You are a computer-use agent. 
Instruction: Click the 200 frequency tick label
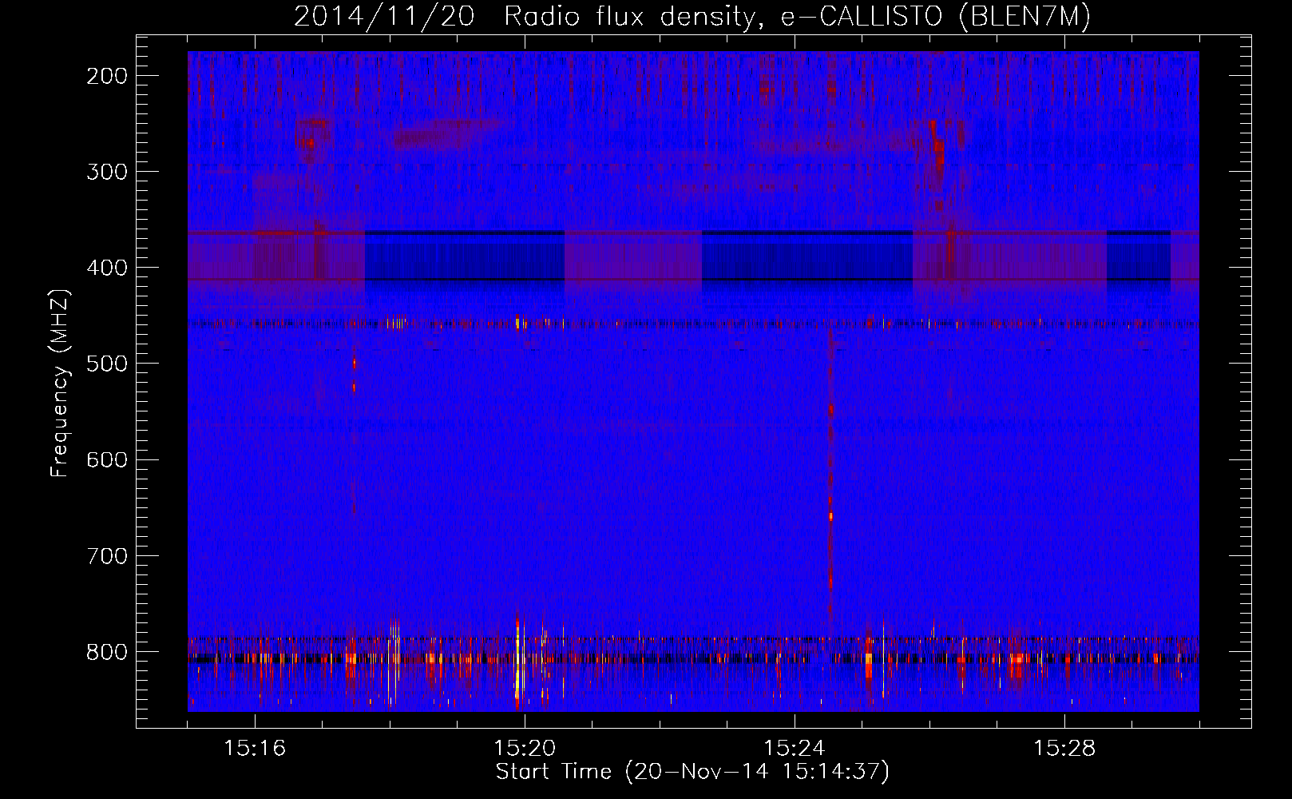point(107,76)
